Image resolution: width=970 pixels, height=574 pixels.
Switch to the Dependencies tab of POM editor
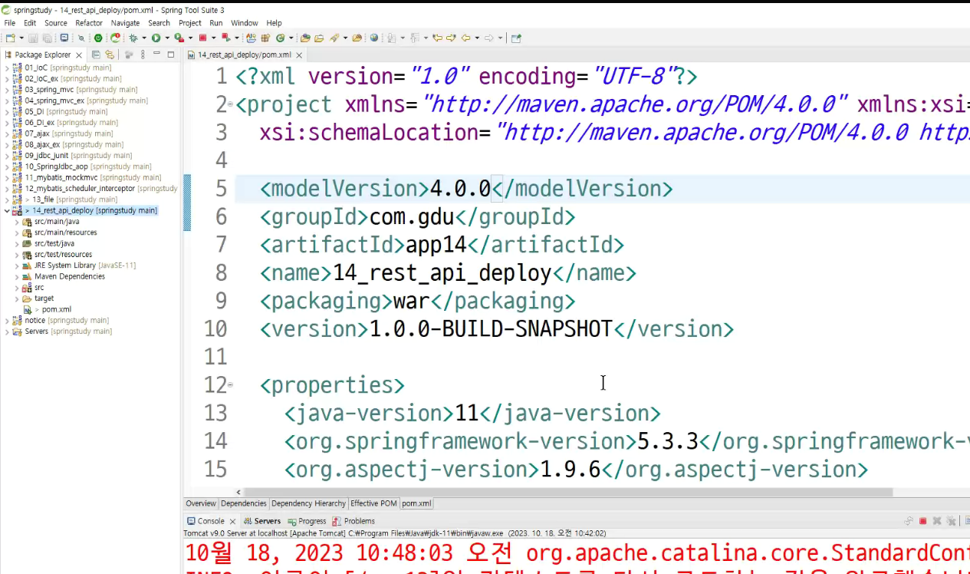[244, 503]
